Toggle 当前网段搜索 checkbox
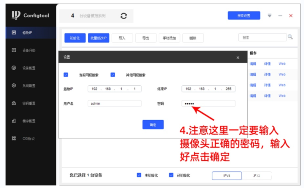Screen dimensions: 304x188 (x=66, y=75)
